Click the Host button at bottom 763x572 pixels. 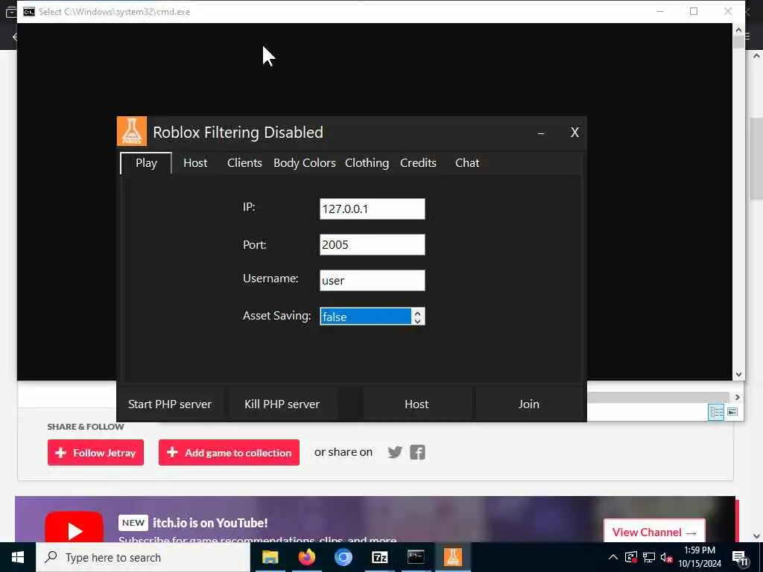(417, 404)
